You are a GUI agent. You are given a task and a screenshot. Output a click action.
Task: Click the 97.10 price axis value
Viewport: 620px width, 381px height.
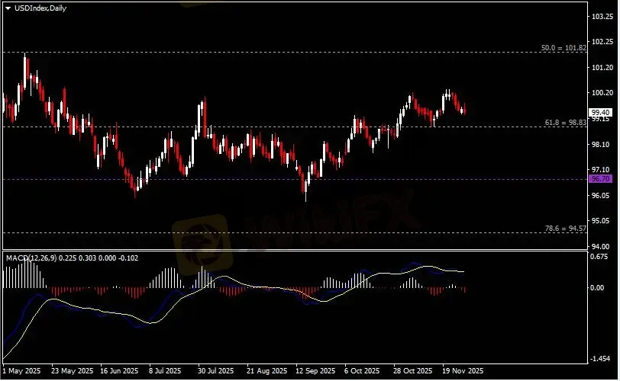pyautogui.click(x=602, y=170)
